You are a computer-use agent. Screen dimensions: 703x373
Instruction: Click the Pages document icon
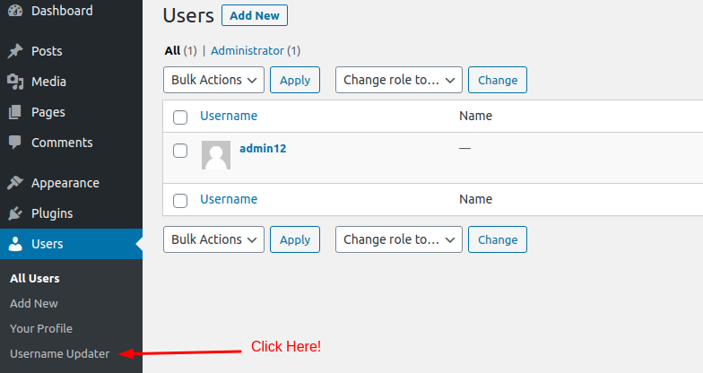click(14, 112)
